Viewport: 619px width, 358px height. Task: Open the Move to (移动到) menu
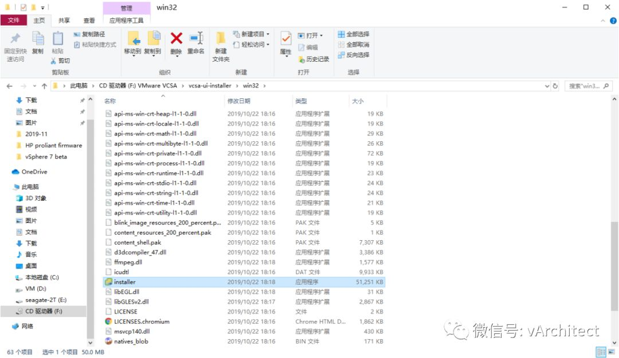[132, 43]
